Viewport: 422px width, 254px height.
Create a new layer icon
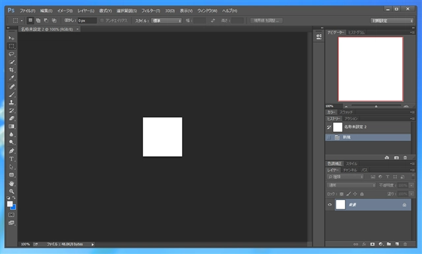click(397, 244)
